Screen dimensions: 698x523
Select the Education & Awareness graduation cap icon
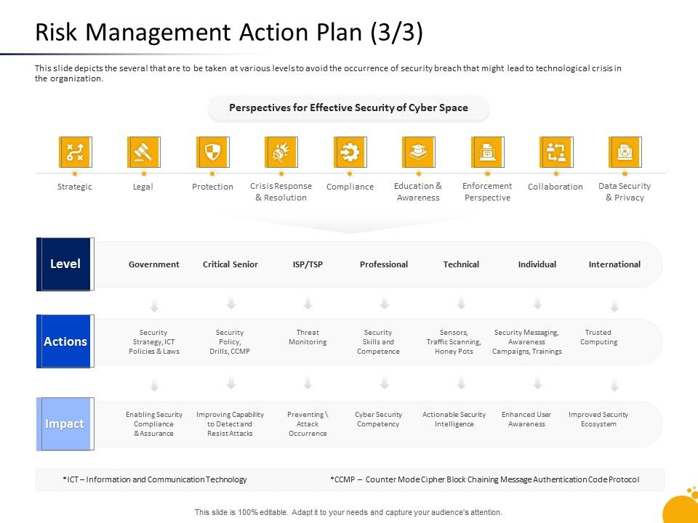click(419, 152)
